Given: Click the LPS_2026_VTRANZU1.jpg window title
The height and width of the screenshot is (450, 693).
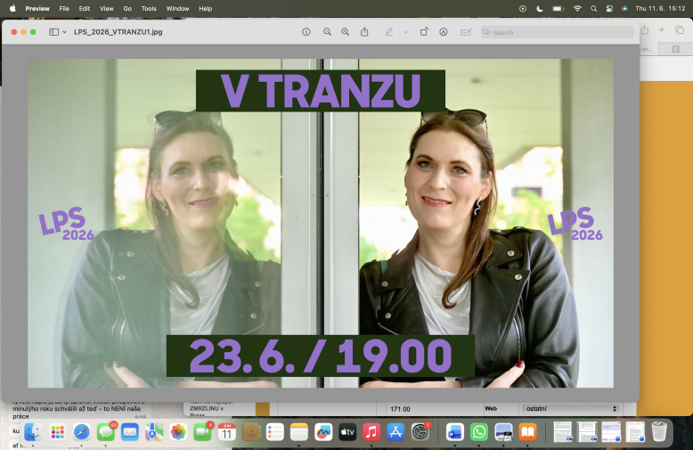Looking at the screenshot, I should coord(118,32).
